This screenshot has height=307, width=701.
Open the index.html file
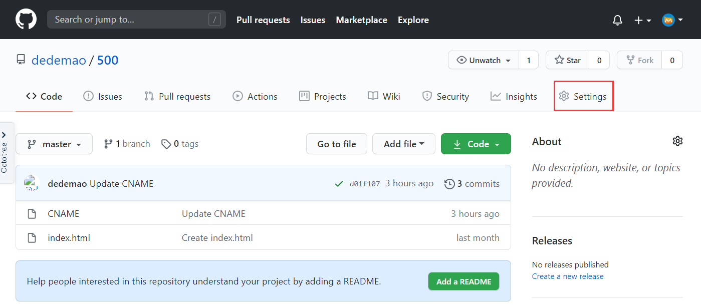click(69, 238)
